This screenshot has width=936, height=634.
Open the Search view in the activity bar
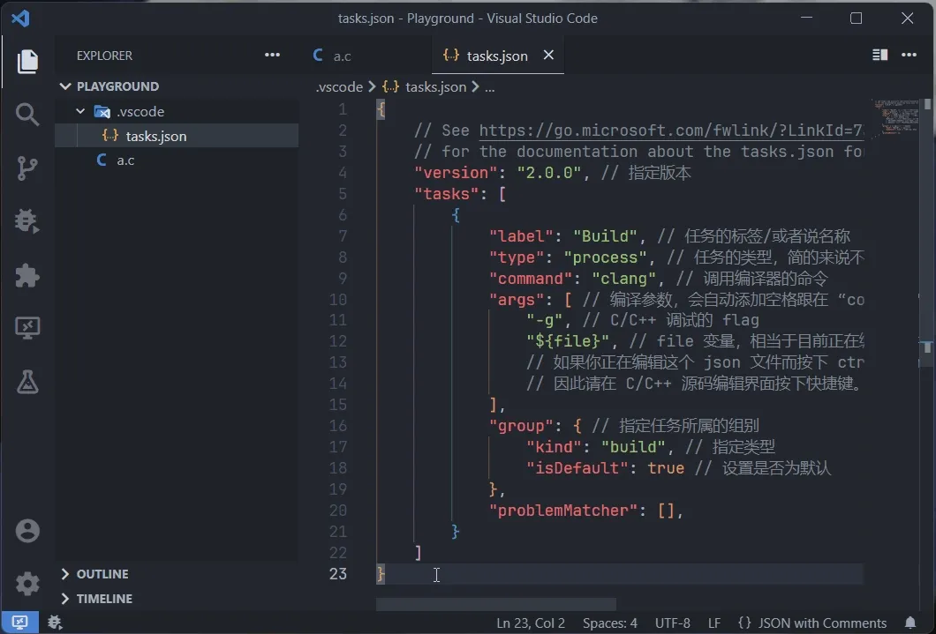tap(27, 115)
